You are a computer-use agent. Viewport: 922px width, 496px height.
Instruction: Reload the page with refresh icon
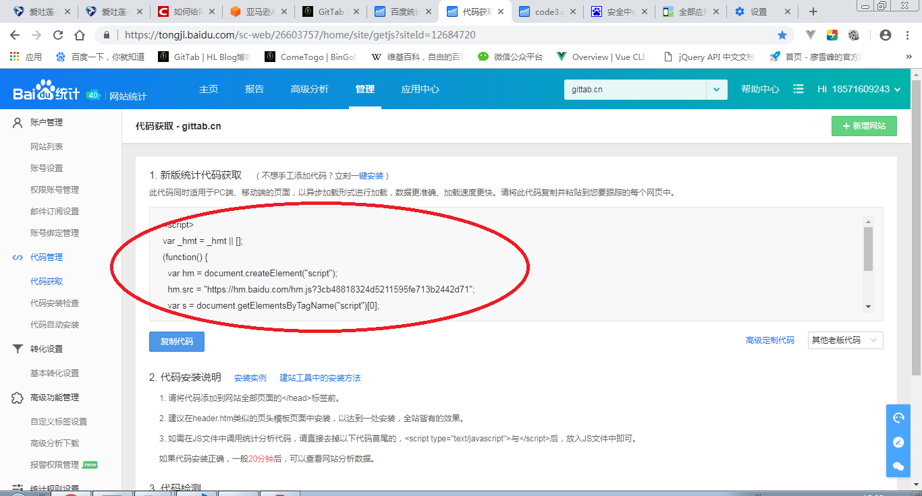[58, 35]
